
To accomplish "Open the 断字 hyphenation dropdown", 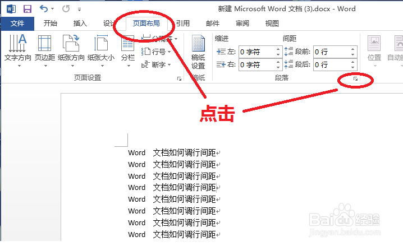I will click(x=155, y=64).
